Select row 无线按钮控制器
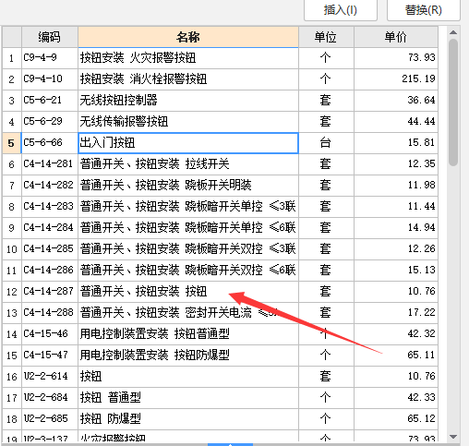 click(x=188, y=101)
